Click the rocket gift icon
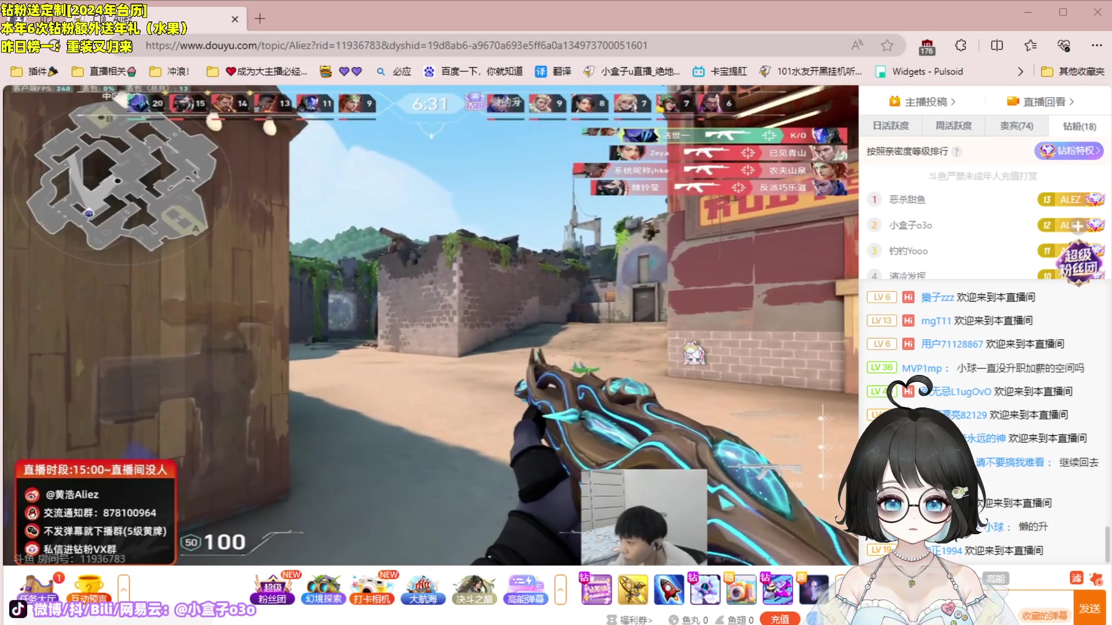The image size is (1112, 625). 668,589
